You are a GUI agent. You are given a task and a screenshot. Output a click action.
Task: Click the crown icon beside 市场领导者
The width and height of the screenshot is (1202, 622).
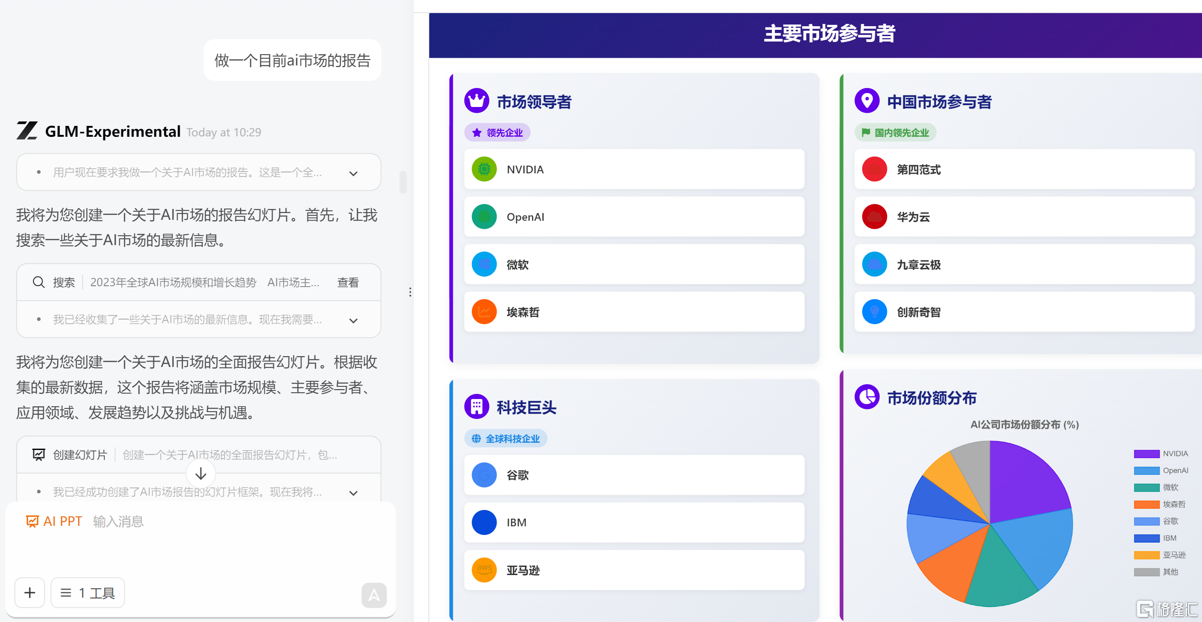click(476, 100)
